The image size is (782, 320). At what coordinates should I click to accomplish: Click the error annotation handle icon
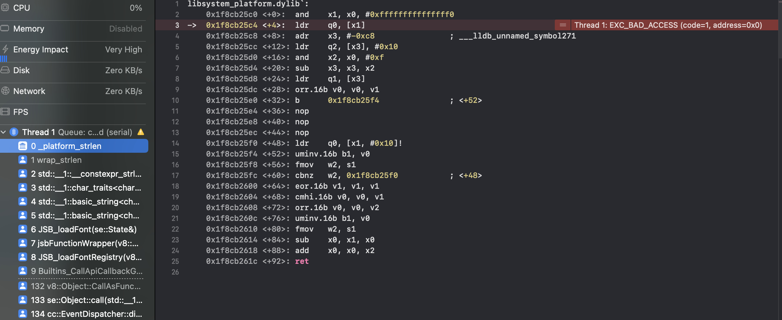point(563,25)
